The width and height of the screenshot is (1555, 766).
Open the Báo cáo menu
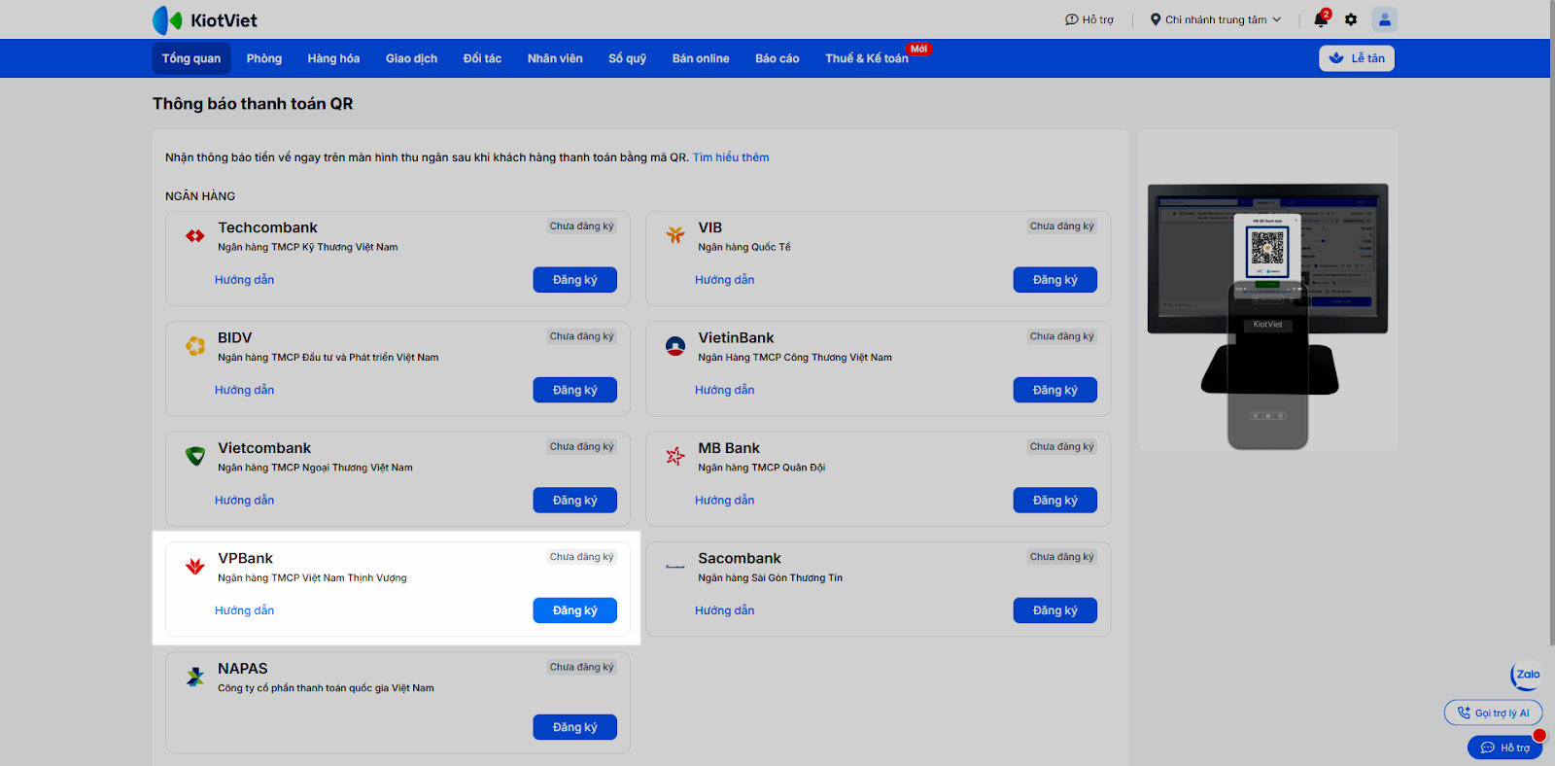[777, 58]
